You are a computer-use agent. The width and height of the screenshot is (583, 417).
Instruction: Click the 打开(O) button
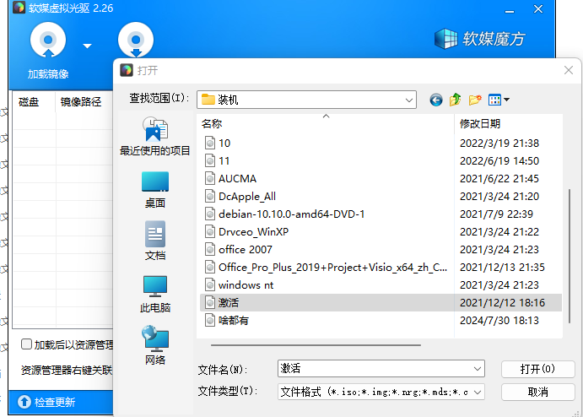coord(537,369)
